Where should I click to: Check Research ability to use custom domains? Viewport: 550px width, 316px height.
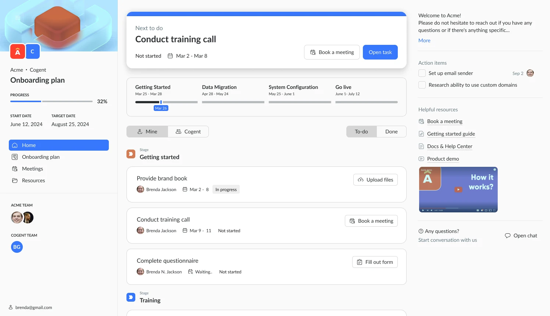(x=422, y=85)
